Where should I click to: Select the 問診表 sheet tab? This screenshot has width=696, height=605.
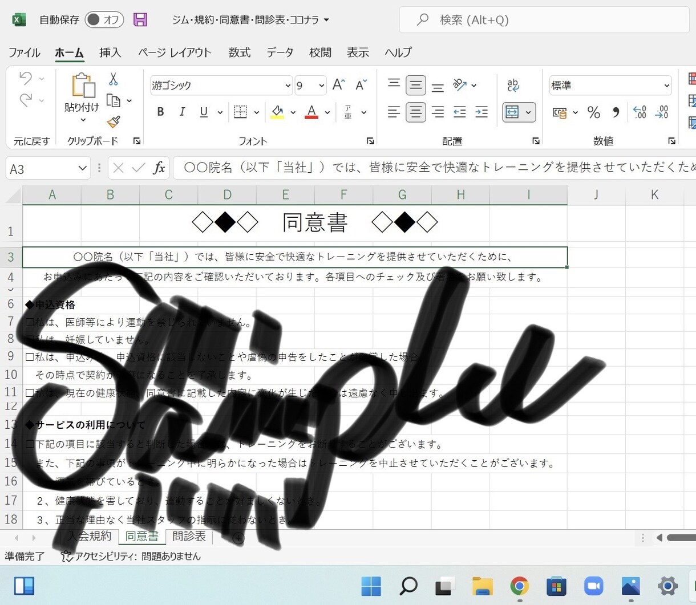point(189,537)
